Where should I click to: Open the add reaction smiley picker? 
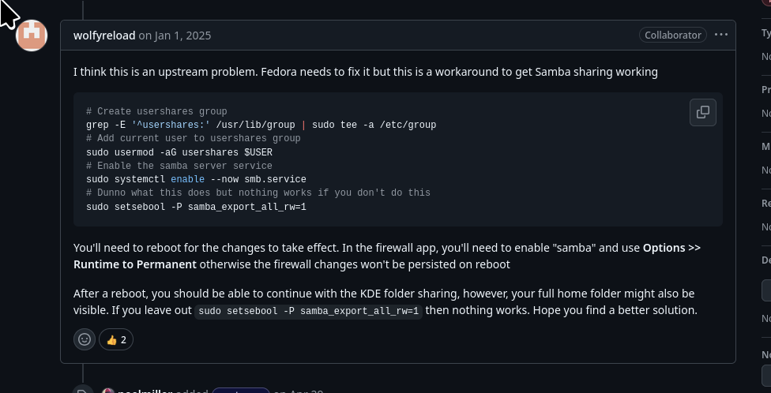(x=85, y=339)
